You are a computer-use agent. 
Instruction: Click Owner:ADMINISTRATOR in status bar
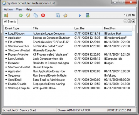pos(74,110)
